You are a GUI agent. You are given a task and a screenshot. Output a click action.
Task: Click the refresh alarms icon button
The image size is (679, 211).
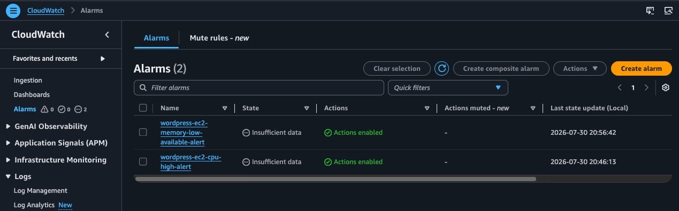point(441,68)
